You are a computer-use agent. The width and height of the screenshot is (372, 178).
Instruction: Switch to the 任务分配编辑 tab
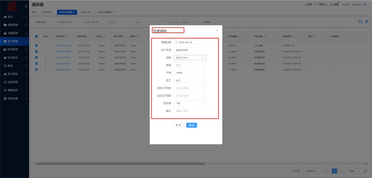click(x=106, y=12)
